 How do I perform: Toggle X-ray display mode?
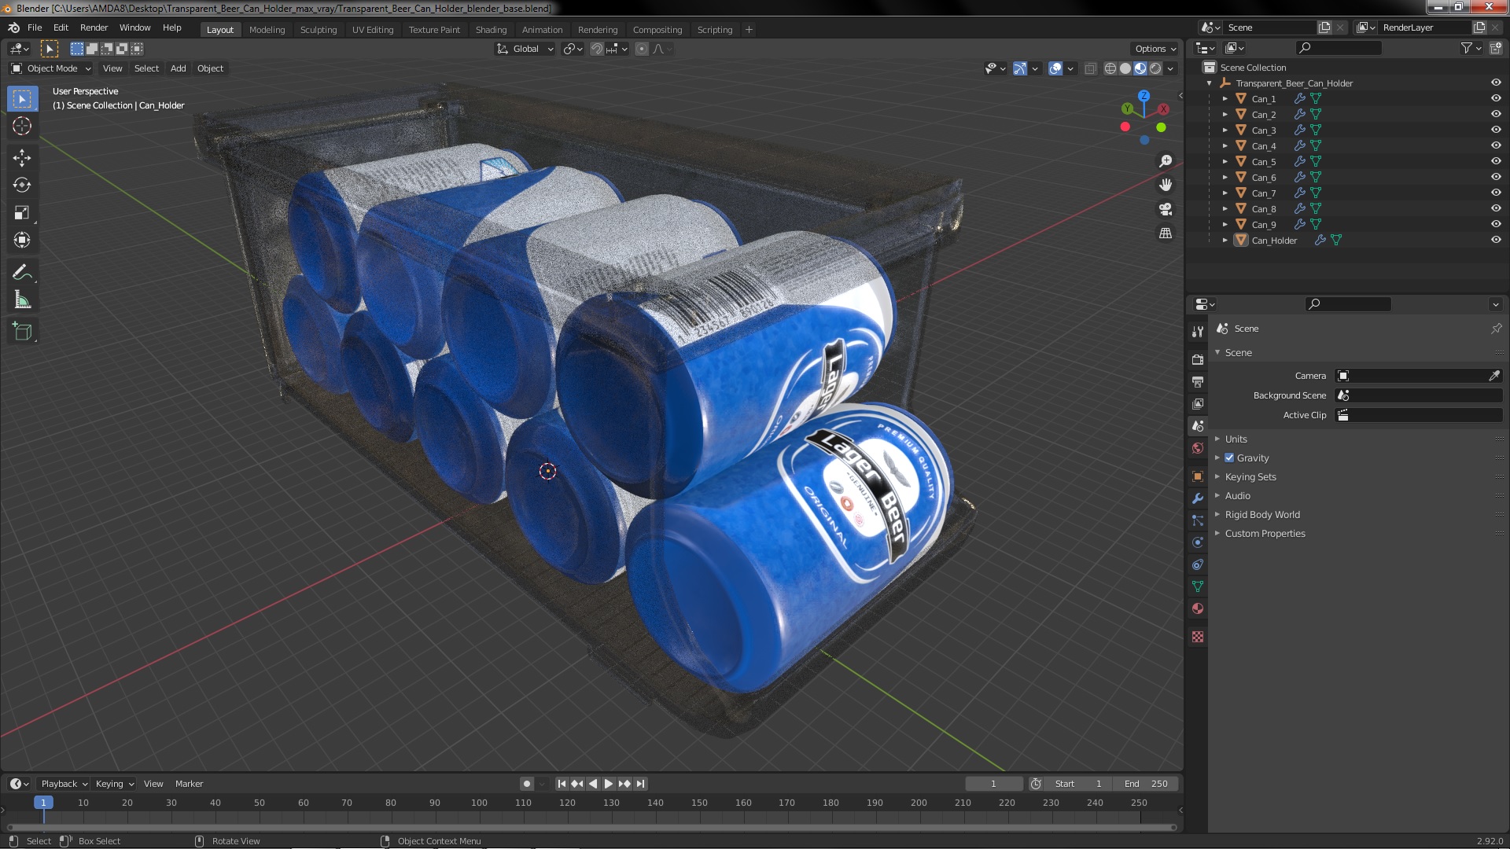click(x=1090, y=69)
